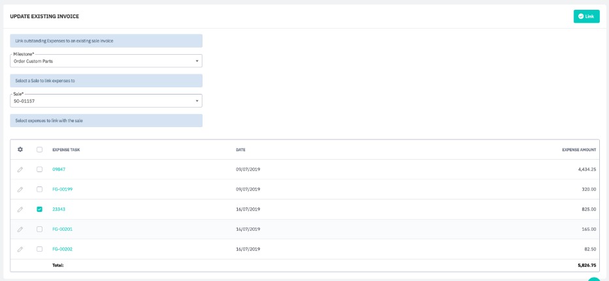Select the checkbox for FG-00201
This screenshot has width=609, height=281.
pyautogui.click(x=40, y=229)
